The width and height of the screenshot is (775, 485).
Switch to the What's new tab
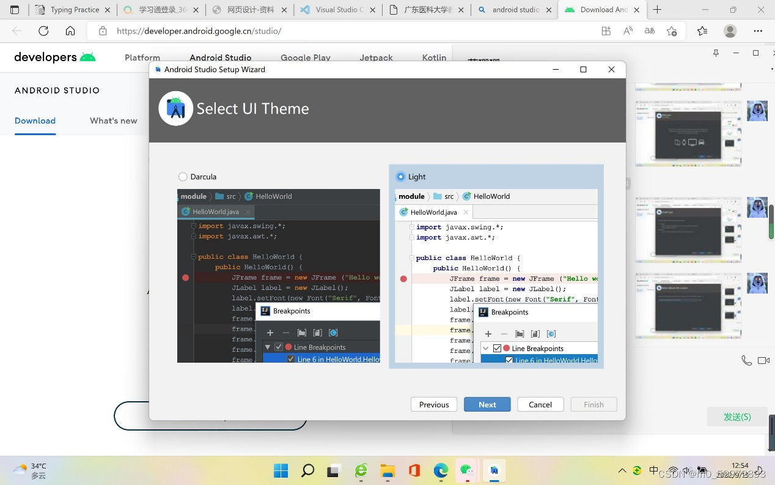112,120
